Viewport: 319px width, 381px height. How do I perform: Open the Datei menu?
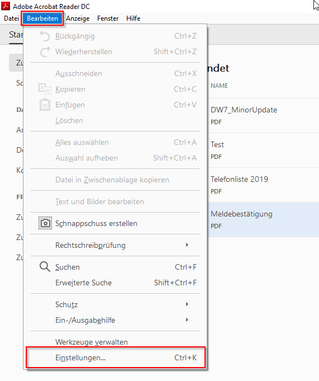click(x=11, y=18)
